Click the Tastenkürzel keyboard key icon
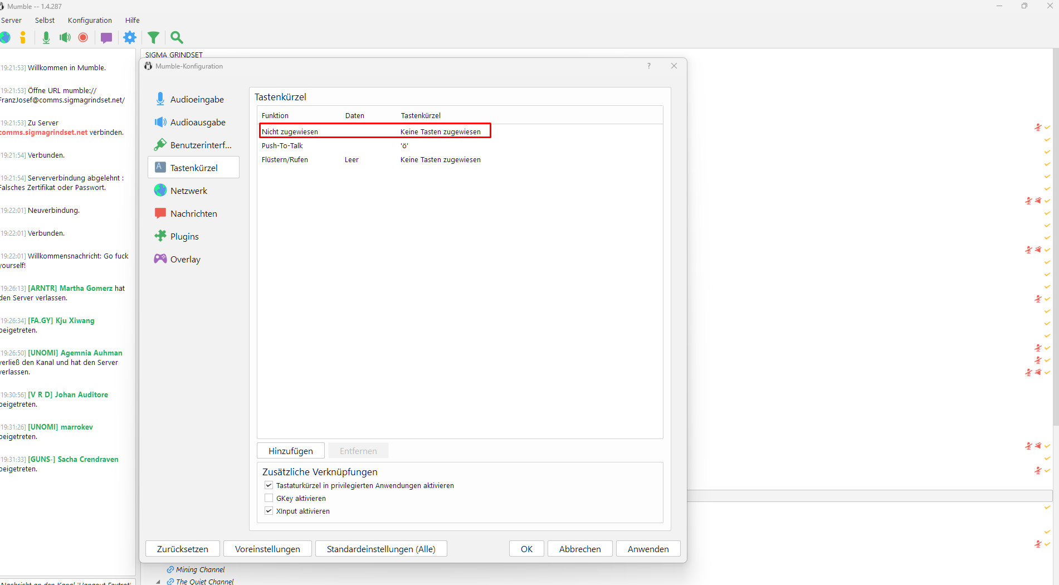Image resolution: width=1059 pixels, height=585 pixels. (160, 167)
